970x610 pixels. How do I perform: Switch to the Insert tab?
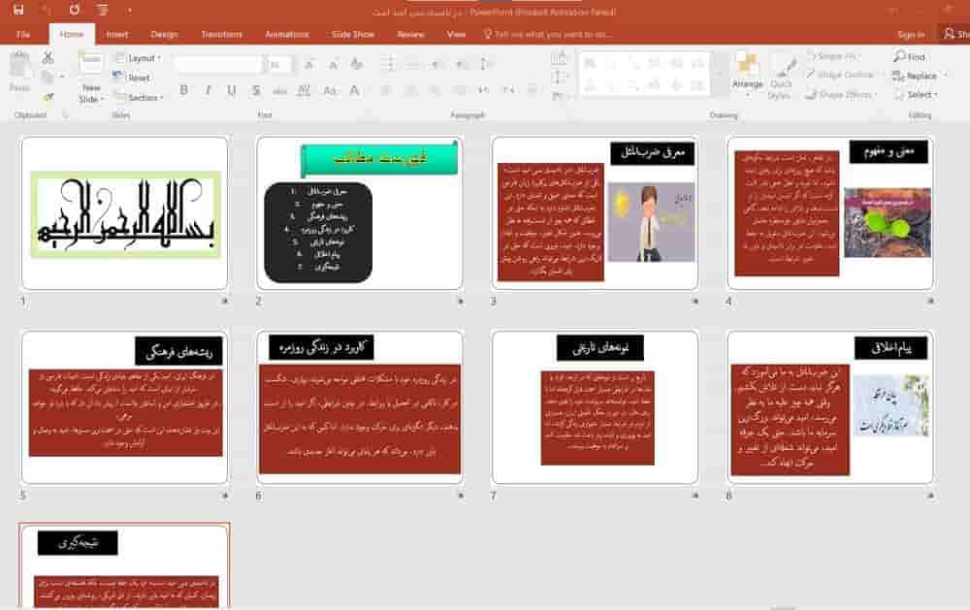[117, 34]
